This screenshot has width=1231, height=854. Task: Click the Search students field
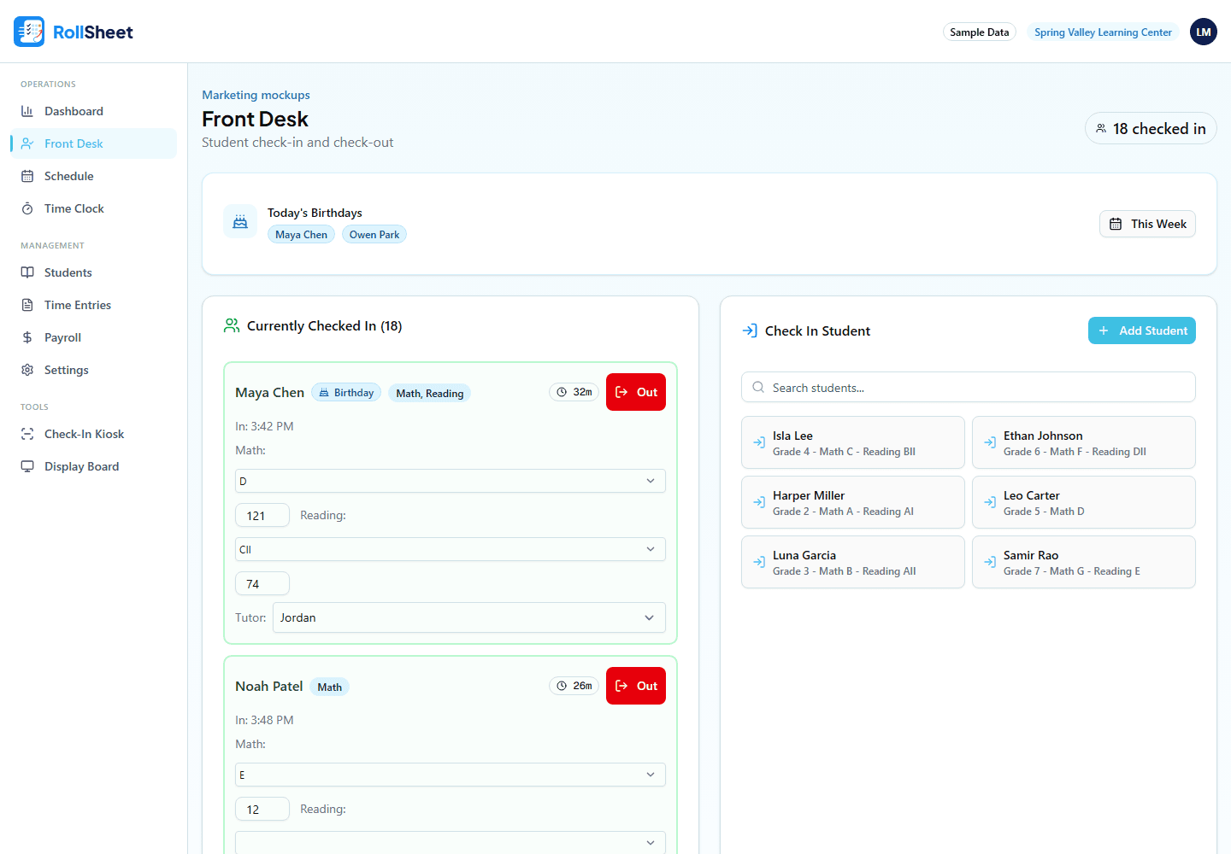969,387
